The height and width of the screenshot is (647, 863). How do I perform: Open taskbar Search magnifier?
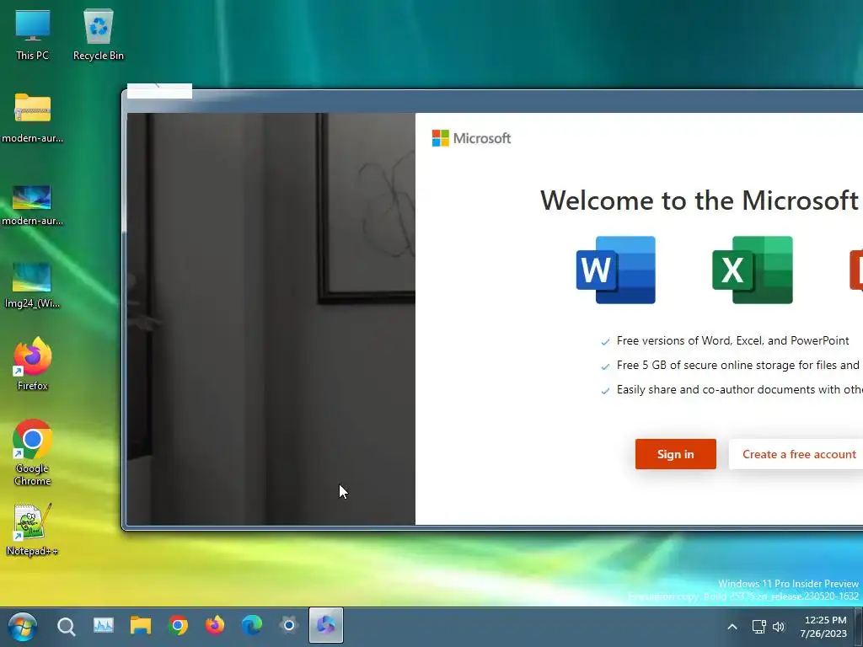pos(66,626)
